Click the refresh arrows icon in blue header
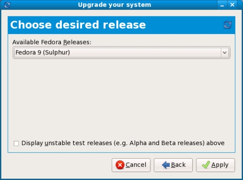The width and height of the screenshot is (243, 180). click(x=228, y=25)
